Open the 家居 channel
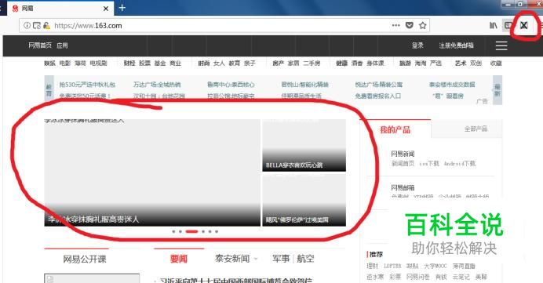 [x=293, y=63]
